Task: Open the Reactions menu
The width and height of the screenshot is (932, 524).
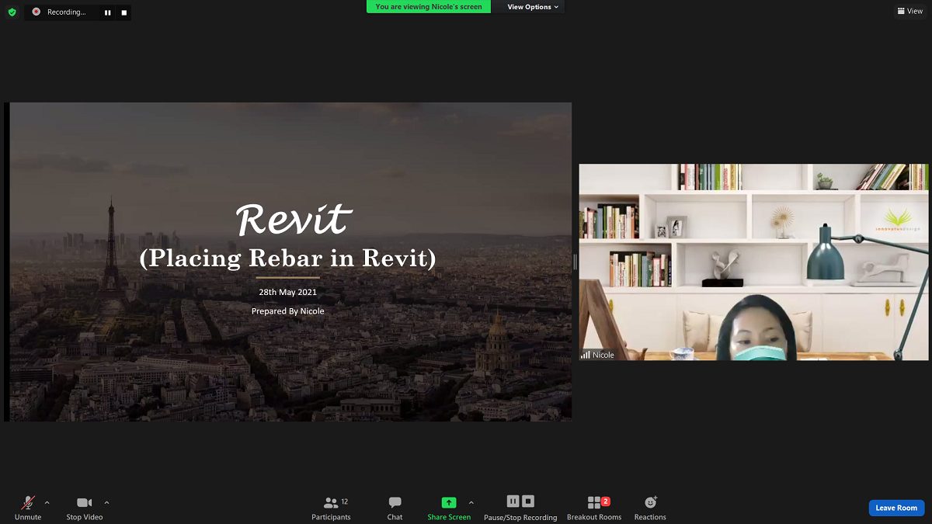Action: pos(650,508)
